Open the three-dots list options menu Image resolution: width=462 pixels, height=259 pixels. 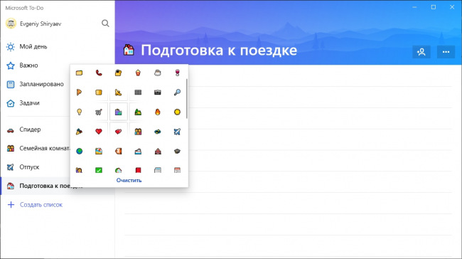[x=446, y=52]
